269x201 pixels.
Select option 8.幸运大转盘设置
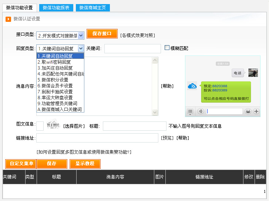60,98
